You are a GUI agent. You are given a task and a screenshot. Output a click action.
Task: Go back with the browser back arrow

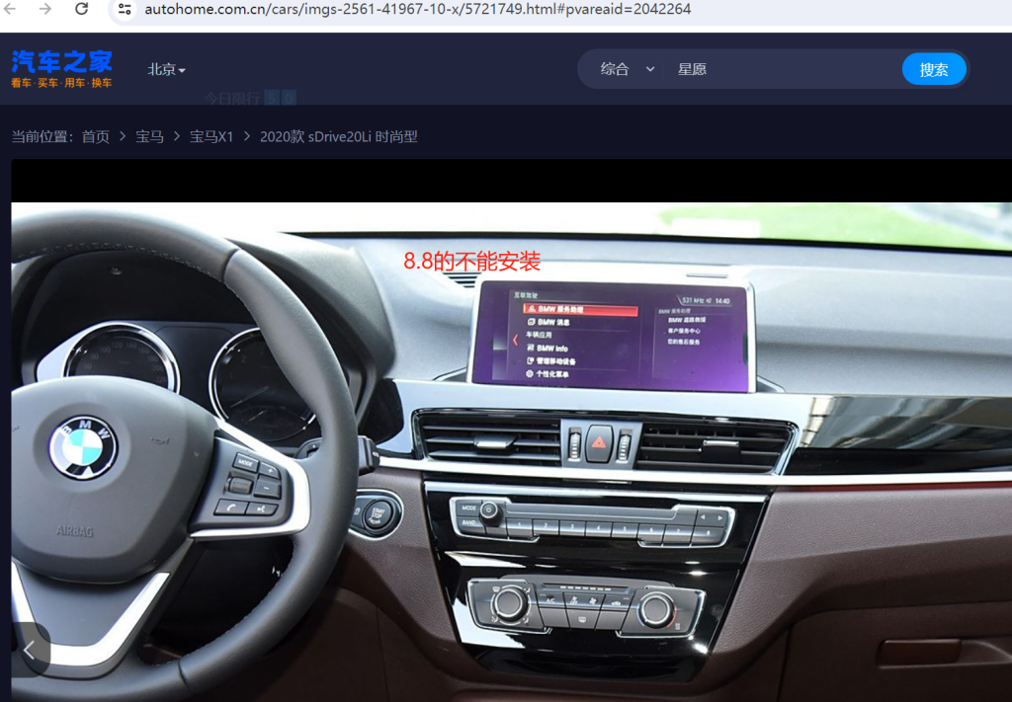click(x=10, y=9)
